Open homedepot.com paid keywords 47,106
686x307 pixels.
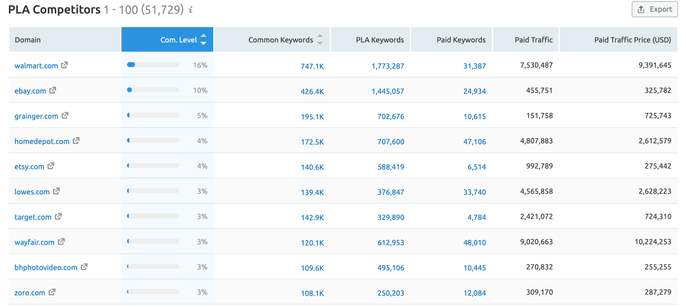(x=475, y=142)
